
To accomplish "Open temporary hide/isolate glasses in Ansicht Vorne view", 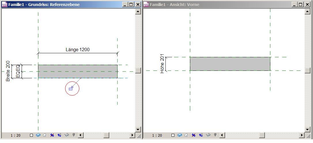I will pos(208,135).
